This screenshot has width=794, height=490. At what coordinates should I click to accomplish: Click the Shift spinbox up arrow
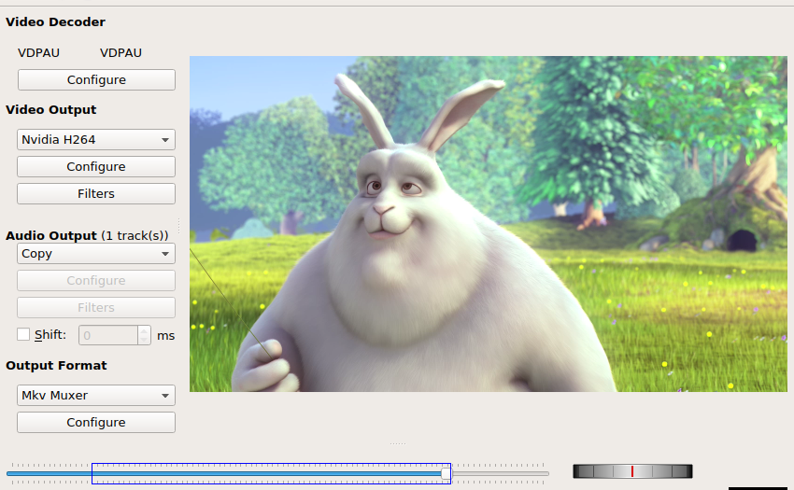(144, 330)
